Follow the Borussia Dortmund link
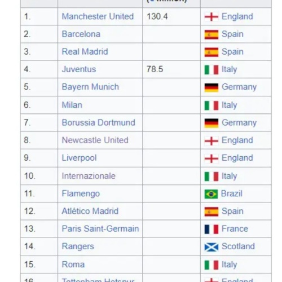The width and height of the screenshot is (282, 282). [x=99, y=122]
